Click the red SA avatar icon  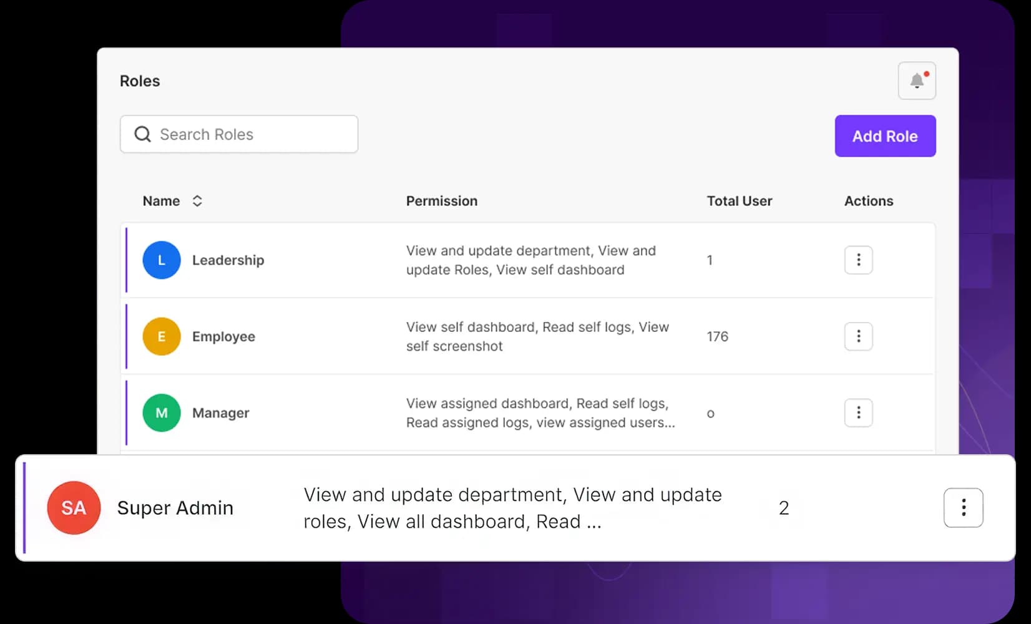[x=74, y=508]
